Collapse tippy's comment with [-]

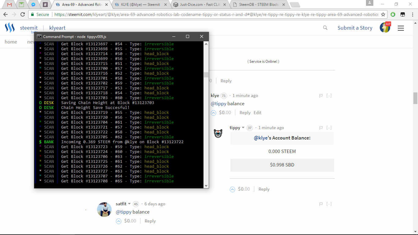click(x=329, y=128)
